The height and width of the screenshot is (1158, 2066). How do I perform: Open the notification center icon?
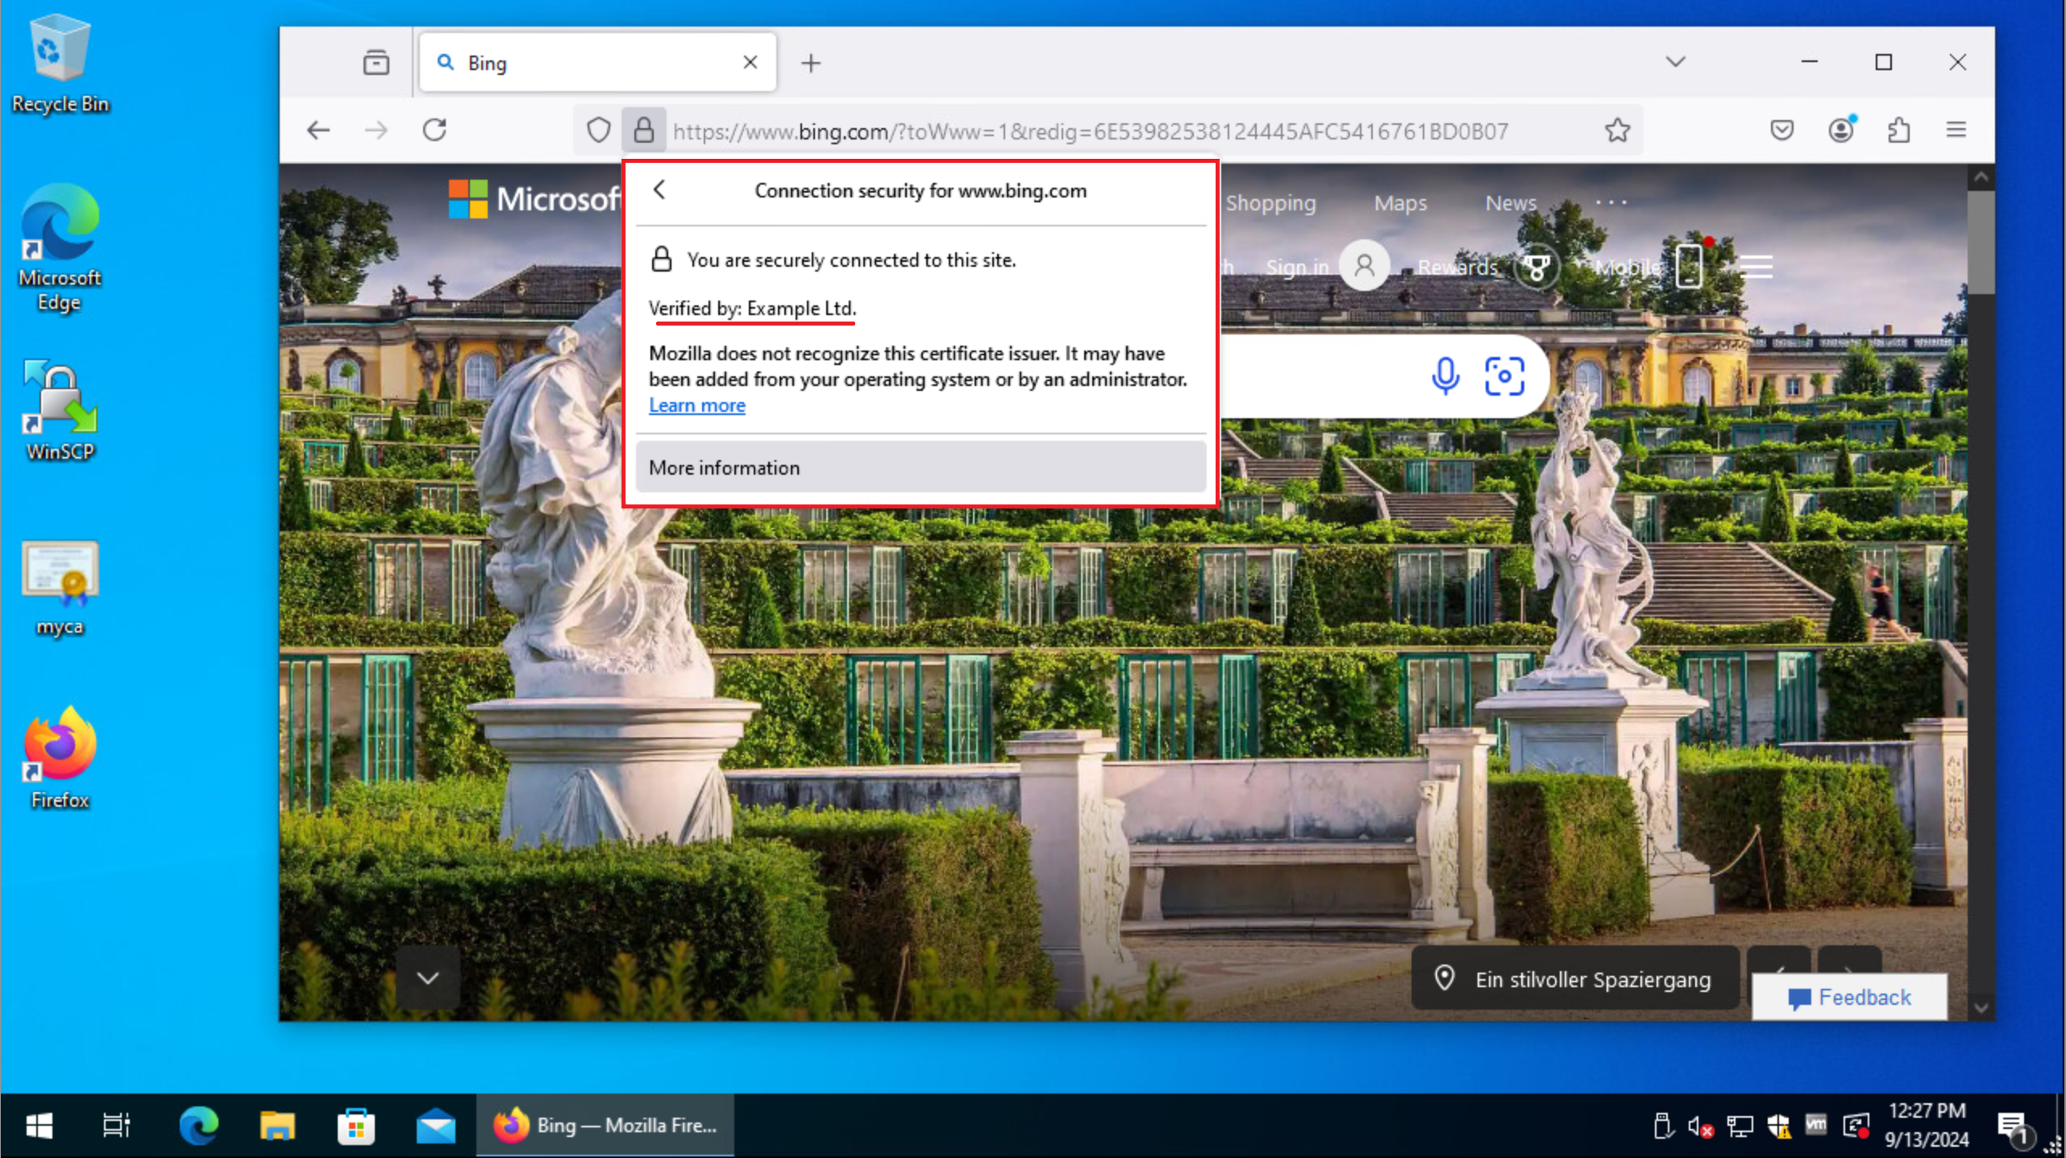[2014, 1127]
